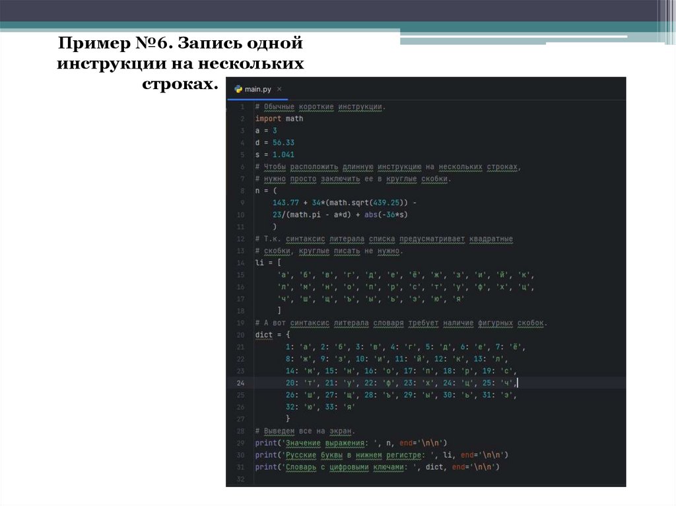This screenshot has height=506, width=676.
Task: Select the main.py tab label
Action: click(x=257, y=89)
